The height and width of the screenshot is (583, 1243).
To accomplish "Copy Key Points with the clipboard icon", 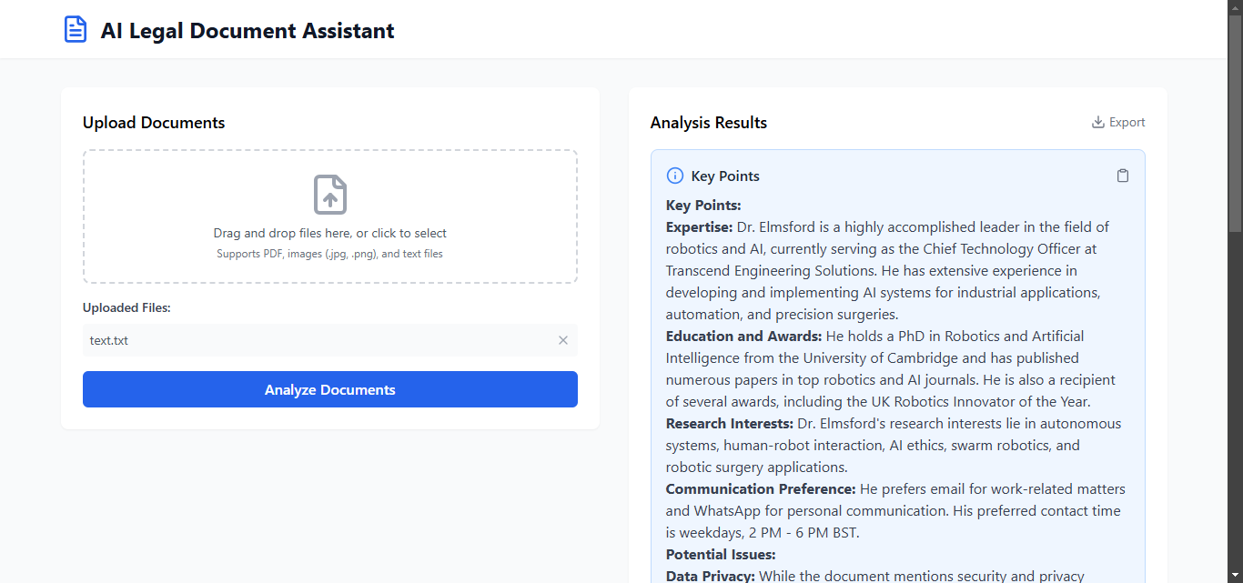I will 1123,176.
